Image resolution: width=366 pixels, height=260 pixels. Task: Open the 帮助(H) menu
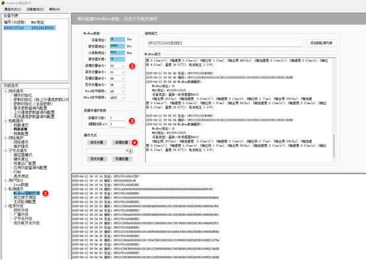click(x=54, y=9)
